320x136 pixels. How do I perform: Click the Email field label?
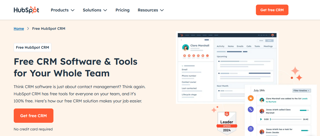pos(184,70)
